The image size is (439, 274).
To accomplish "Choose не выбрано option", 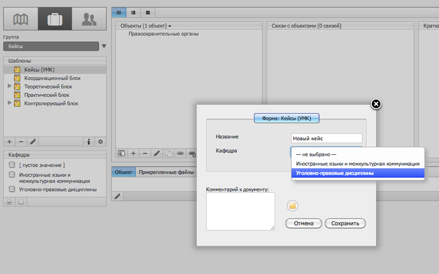I will (x=358, y=154).
